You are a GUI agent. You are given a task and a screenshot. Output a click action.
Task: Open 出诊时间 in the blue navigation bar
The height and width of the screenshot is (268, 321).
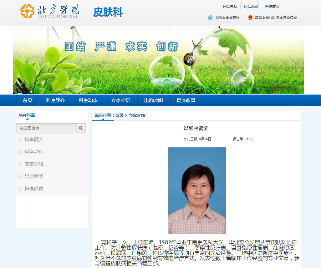153,100
